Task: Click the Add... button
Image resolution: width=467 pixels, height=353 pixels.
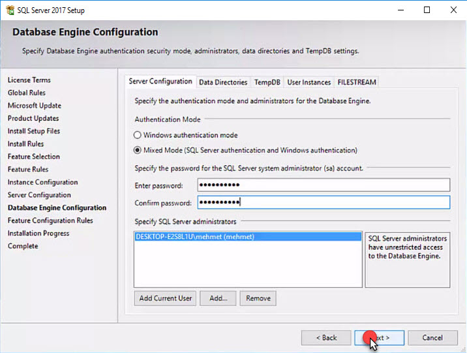Action: [x=218, y=298]
